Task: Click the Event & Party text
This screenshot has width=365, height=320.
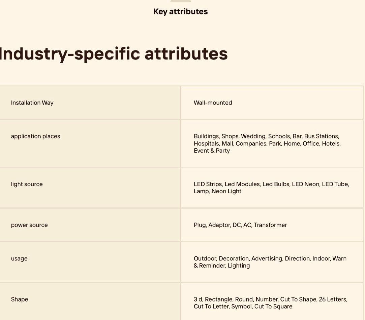Action: coord(212,151)
